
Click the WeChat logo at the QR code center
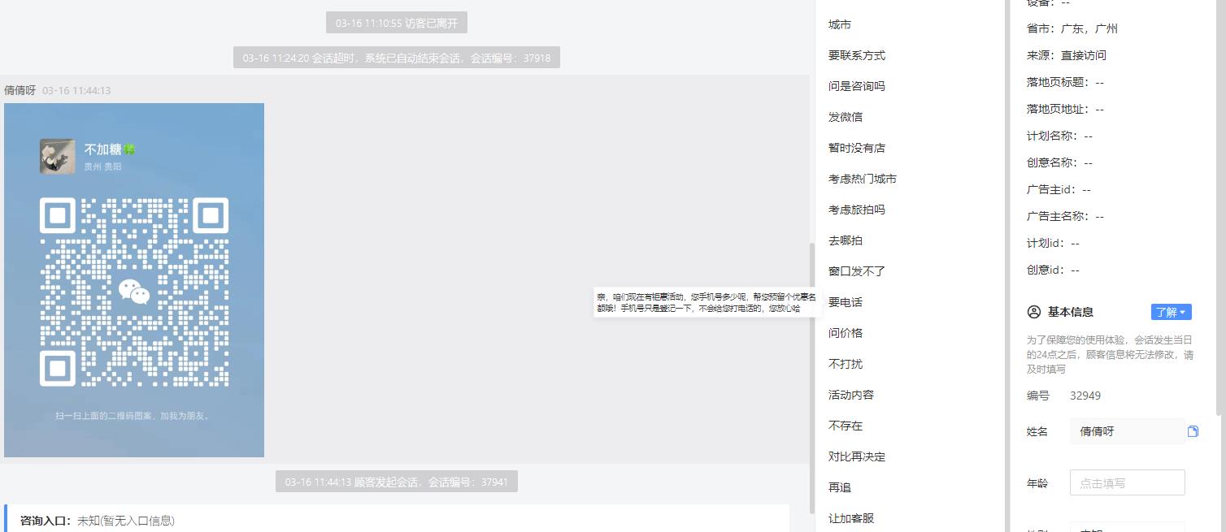134,291
